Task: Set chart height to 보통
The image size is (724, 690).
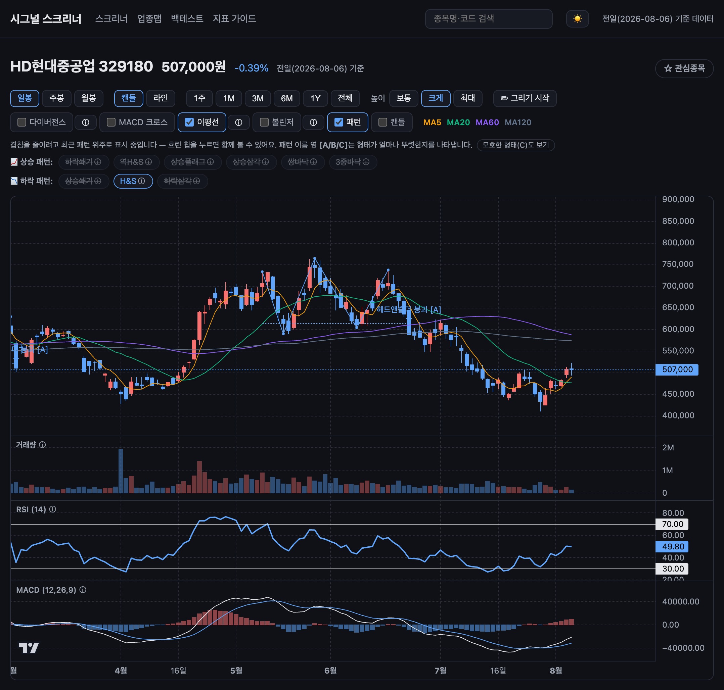Action: (404, 98)
